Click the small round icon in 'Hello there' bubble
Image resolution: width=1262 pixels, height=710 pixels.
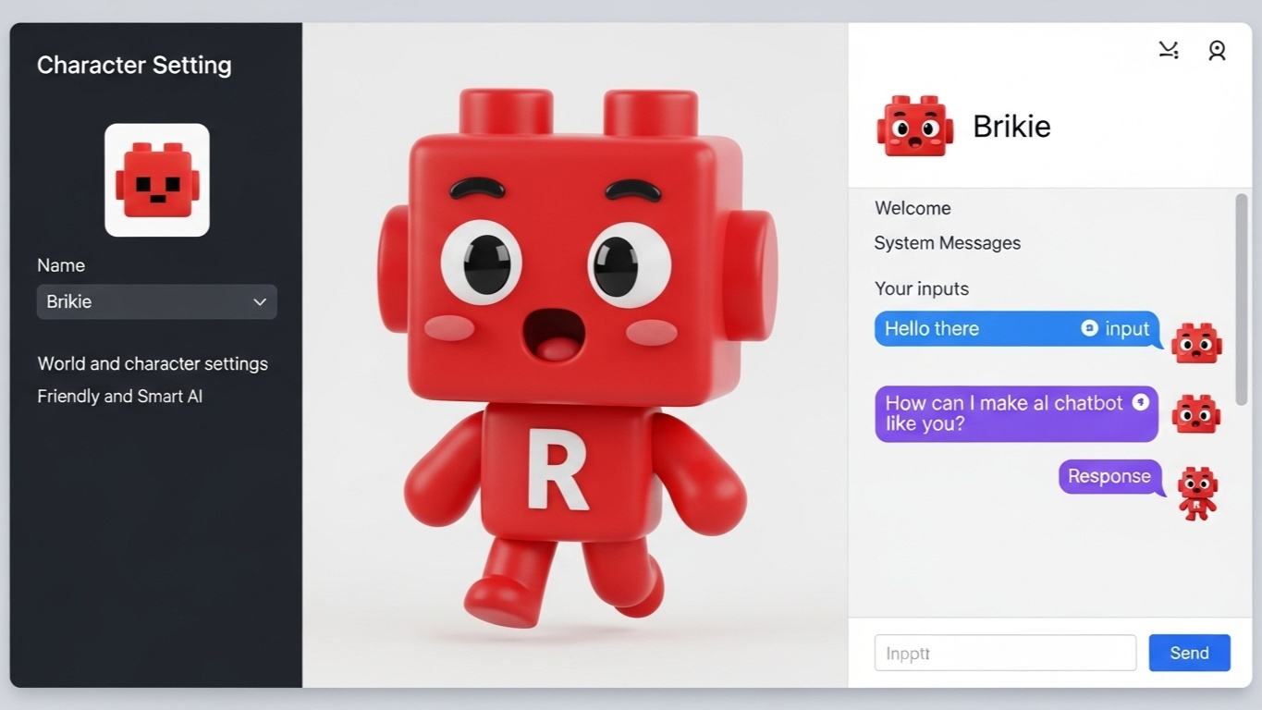pos(1089,328)
